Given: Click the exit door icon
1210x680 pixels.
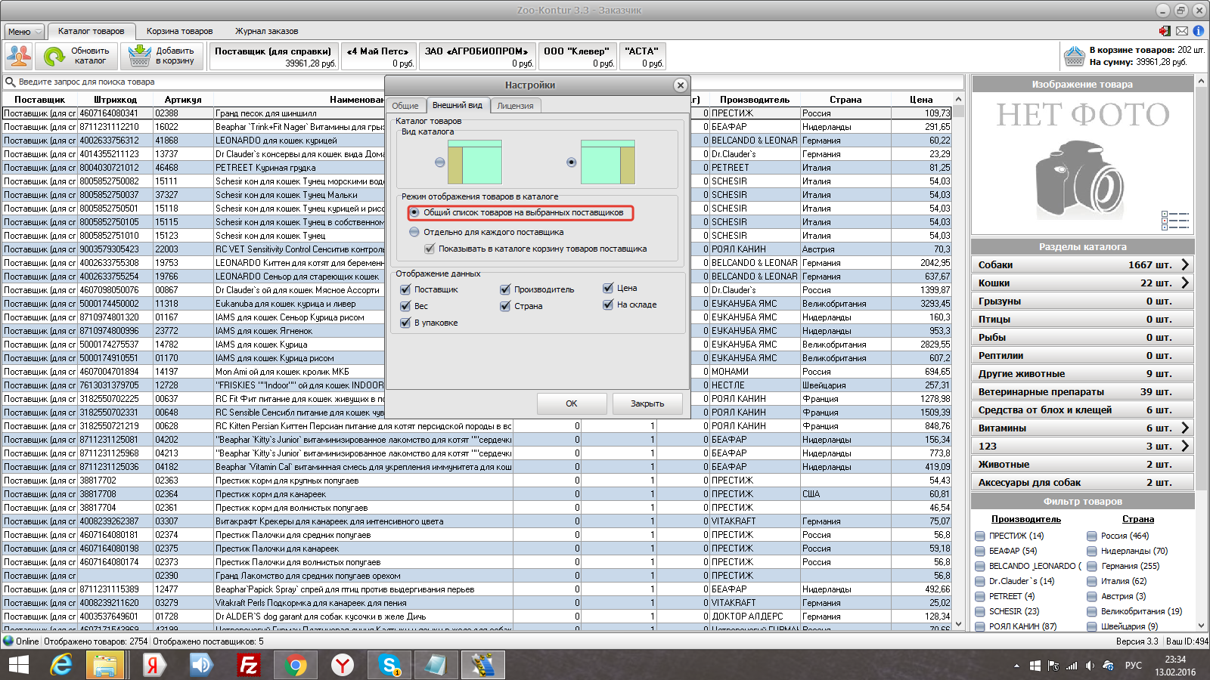Looking at the screenshot, I should click(x=1165, y=31).
